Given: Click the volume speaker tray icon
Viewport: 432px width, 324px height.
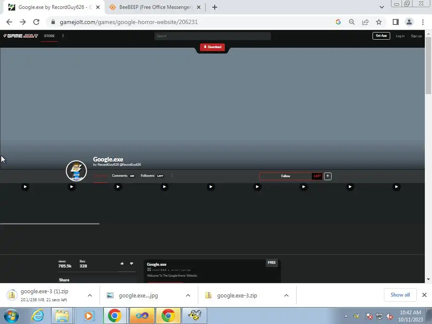Looking at the screenshot, I should tap(389, 316).
